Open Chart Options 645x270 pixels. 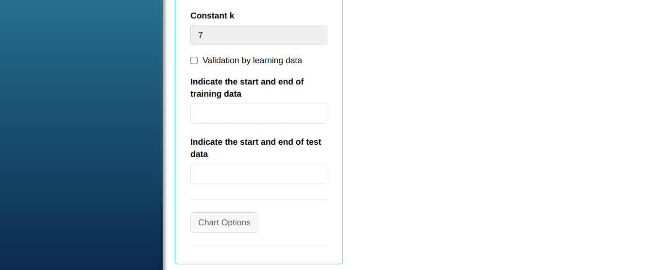(224, 222)
